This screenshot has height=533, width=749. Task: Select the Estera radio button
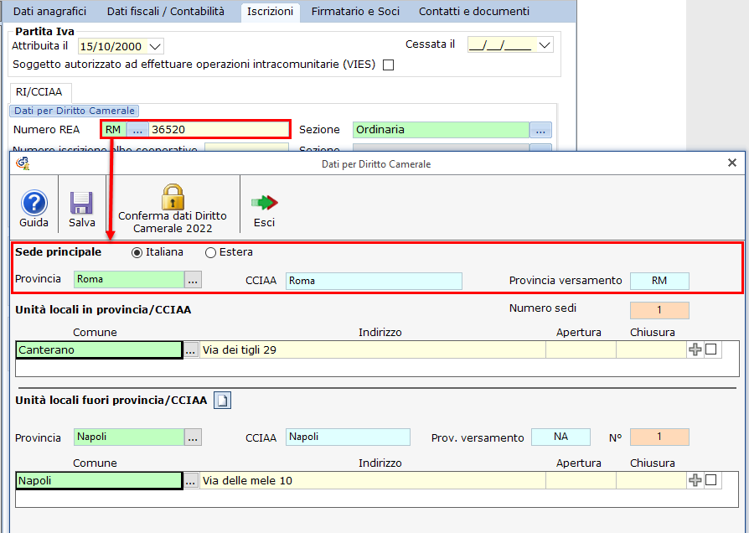click(210, 252)
